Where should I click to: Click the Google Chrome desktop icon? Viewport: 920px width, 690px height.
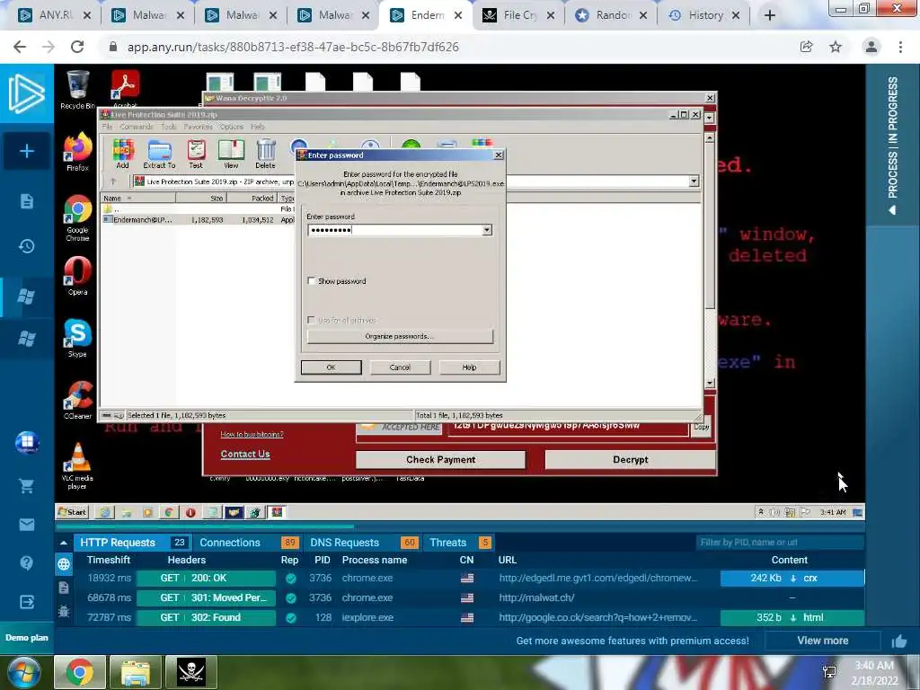click(77, 217)
